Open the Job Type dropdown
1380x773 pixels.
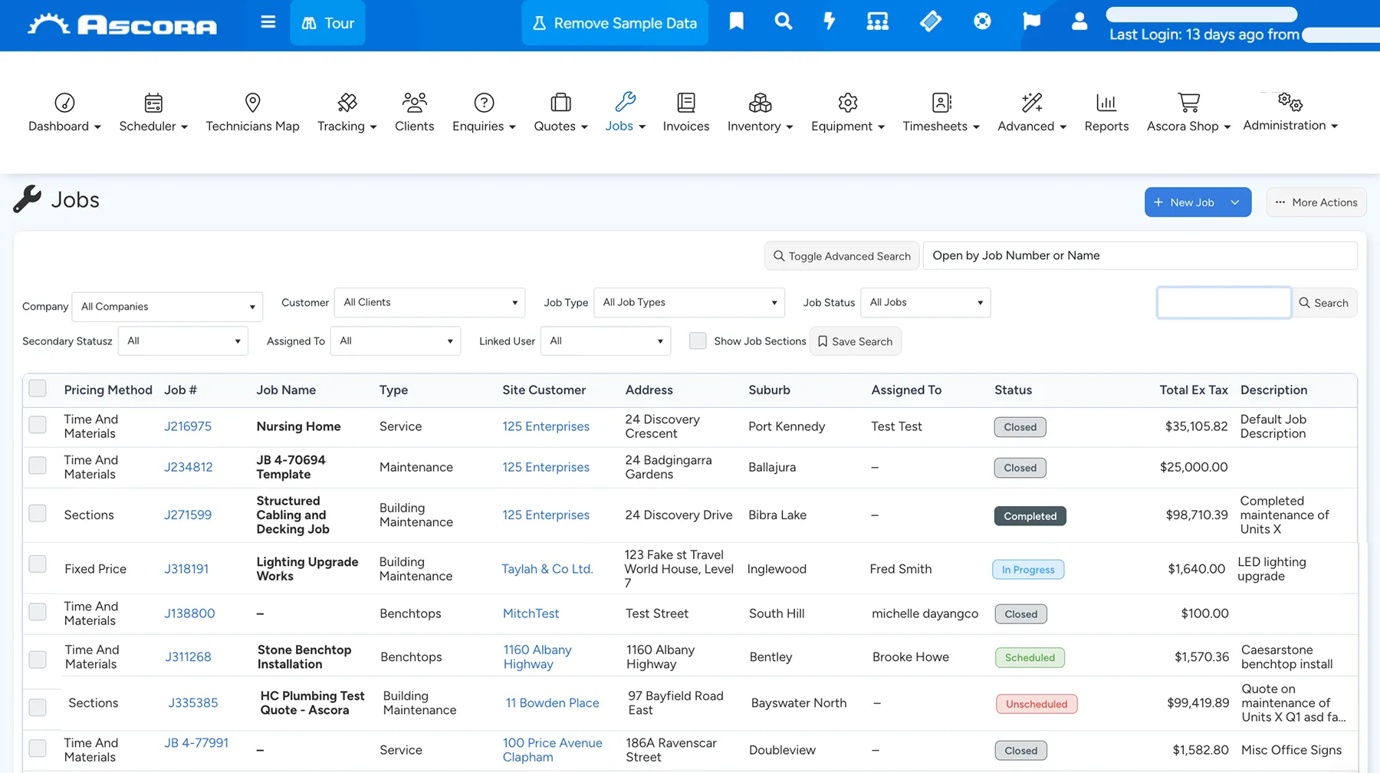click(689, 302)
